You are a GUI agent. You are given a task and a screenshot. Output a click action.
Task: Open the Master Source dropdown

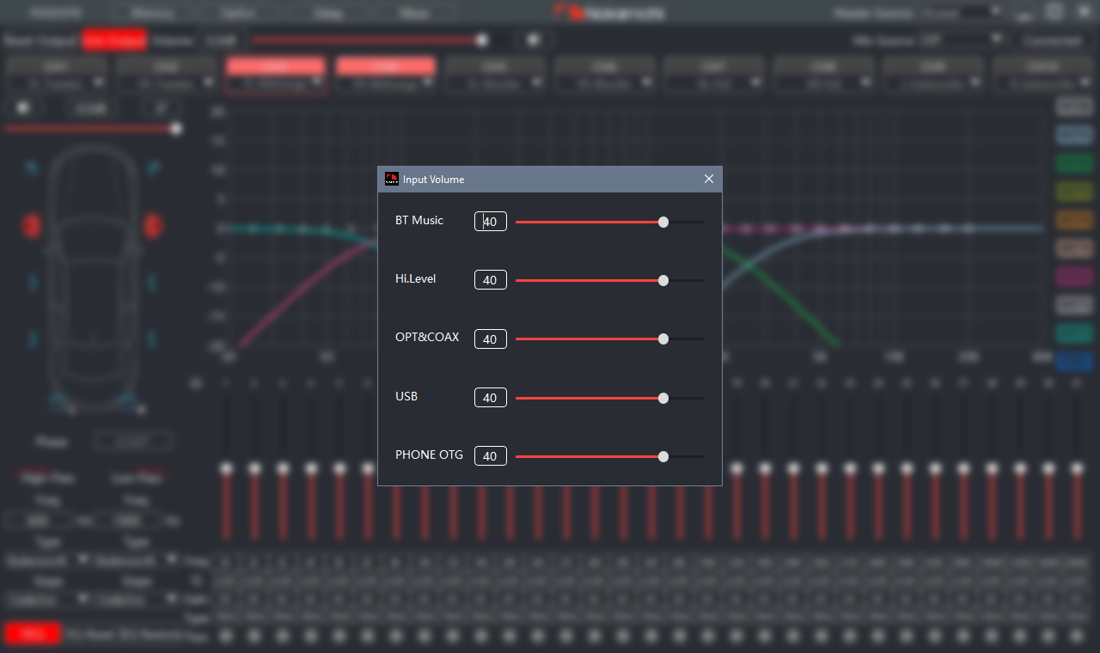pyautogui.click(x=962, y=13)
